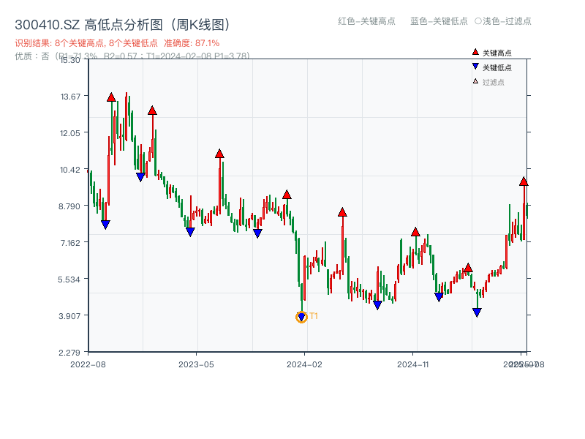Click the red triangle above the 2023-05 rebound peak
The width and height of the screenshot is (585, 439).
pyautogui.click(x=219, y=154)
